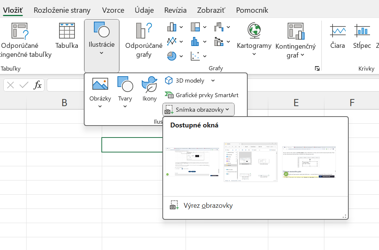The height and width of the screenshot is (250, 379).
Task: Open the Vzorce tab
Action: pyautogui.click(x=113, y=10)
